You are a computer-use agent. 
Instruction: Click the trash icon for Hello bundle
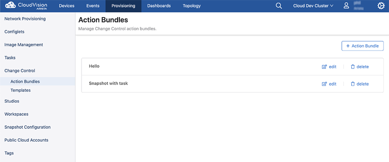(x=353, y=67)
